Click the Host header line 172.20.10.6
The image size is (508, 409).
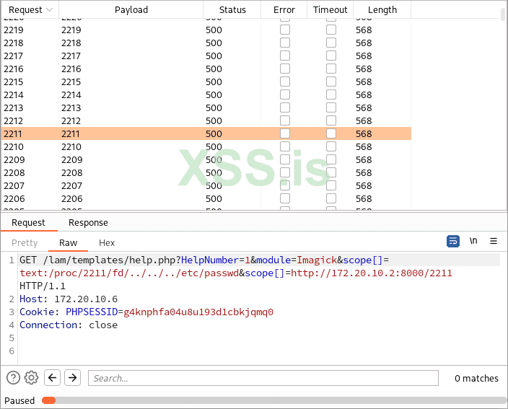[x=69, y=299]
